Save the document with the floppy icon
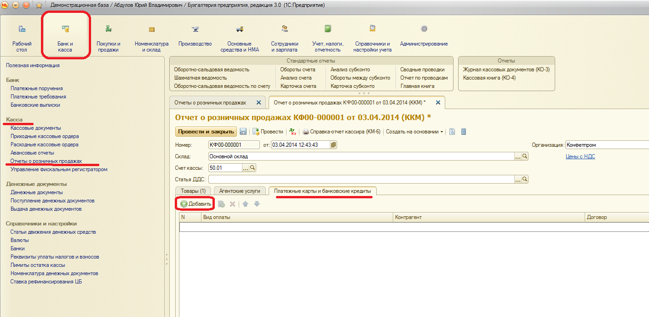 243,132
